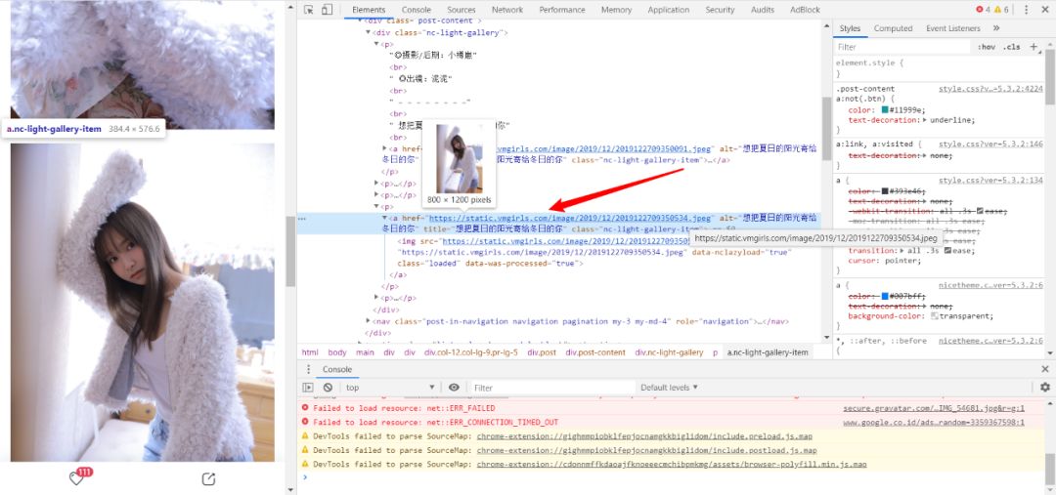Toggle the .cls class editor button
The width and height of the screenshot is (1056, 495).
click(x=1011, y=47)
